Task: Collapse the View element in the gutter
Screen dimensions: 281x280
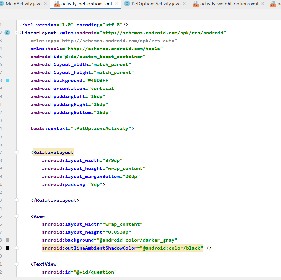Action: [16, 216]
